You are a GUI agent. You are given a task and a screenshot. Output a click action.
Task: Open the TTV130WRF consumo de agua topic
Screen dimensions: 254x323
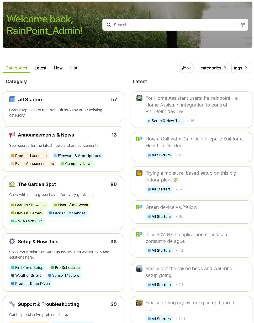coord(187,238)
